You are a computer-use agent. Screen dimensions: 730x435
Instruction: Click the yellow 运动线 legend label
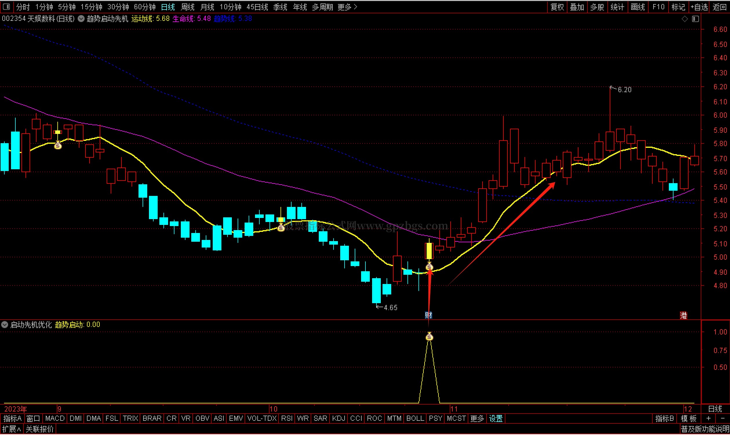(142, 19)
